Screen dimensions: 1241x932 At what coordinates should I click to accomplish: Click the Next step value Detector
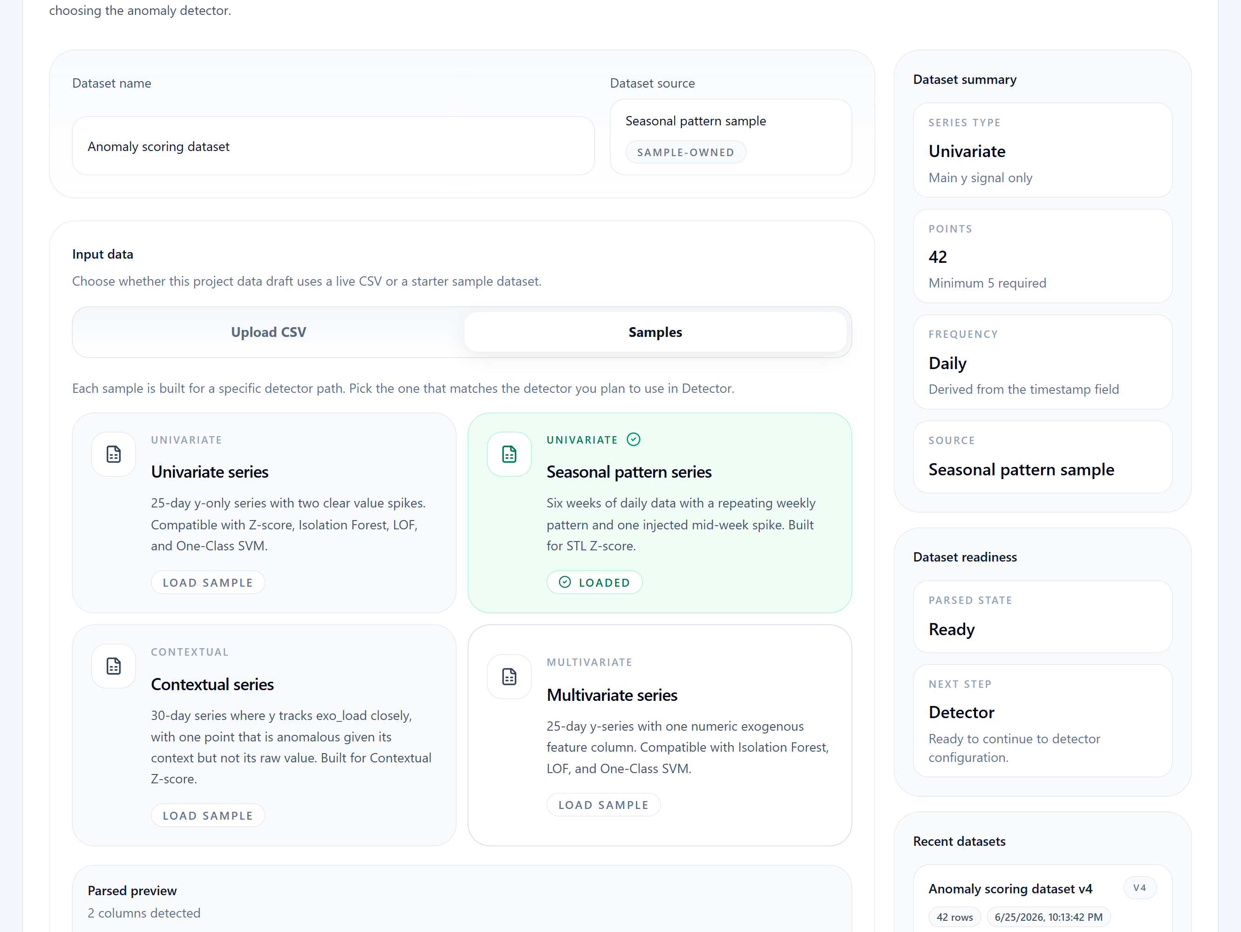pos(961,712)
